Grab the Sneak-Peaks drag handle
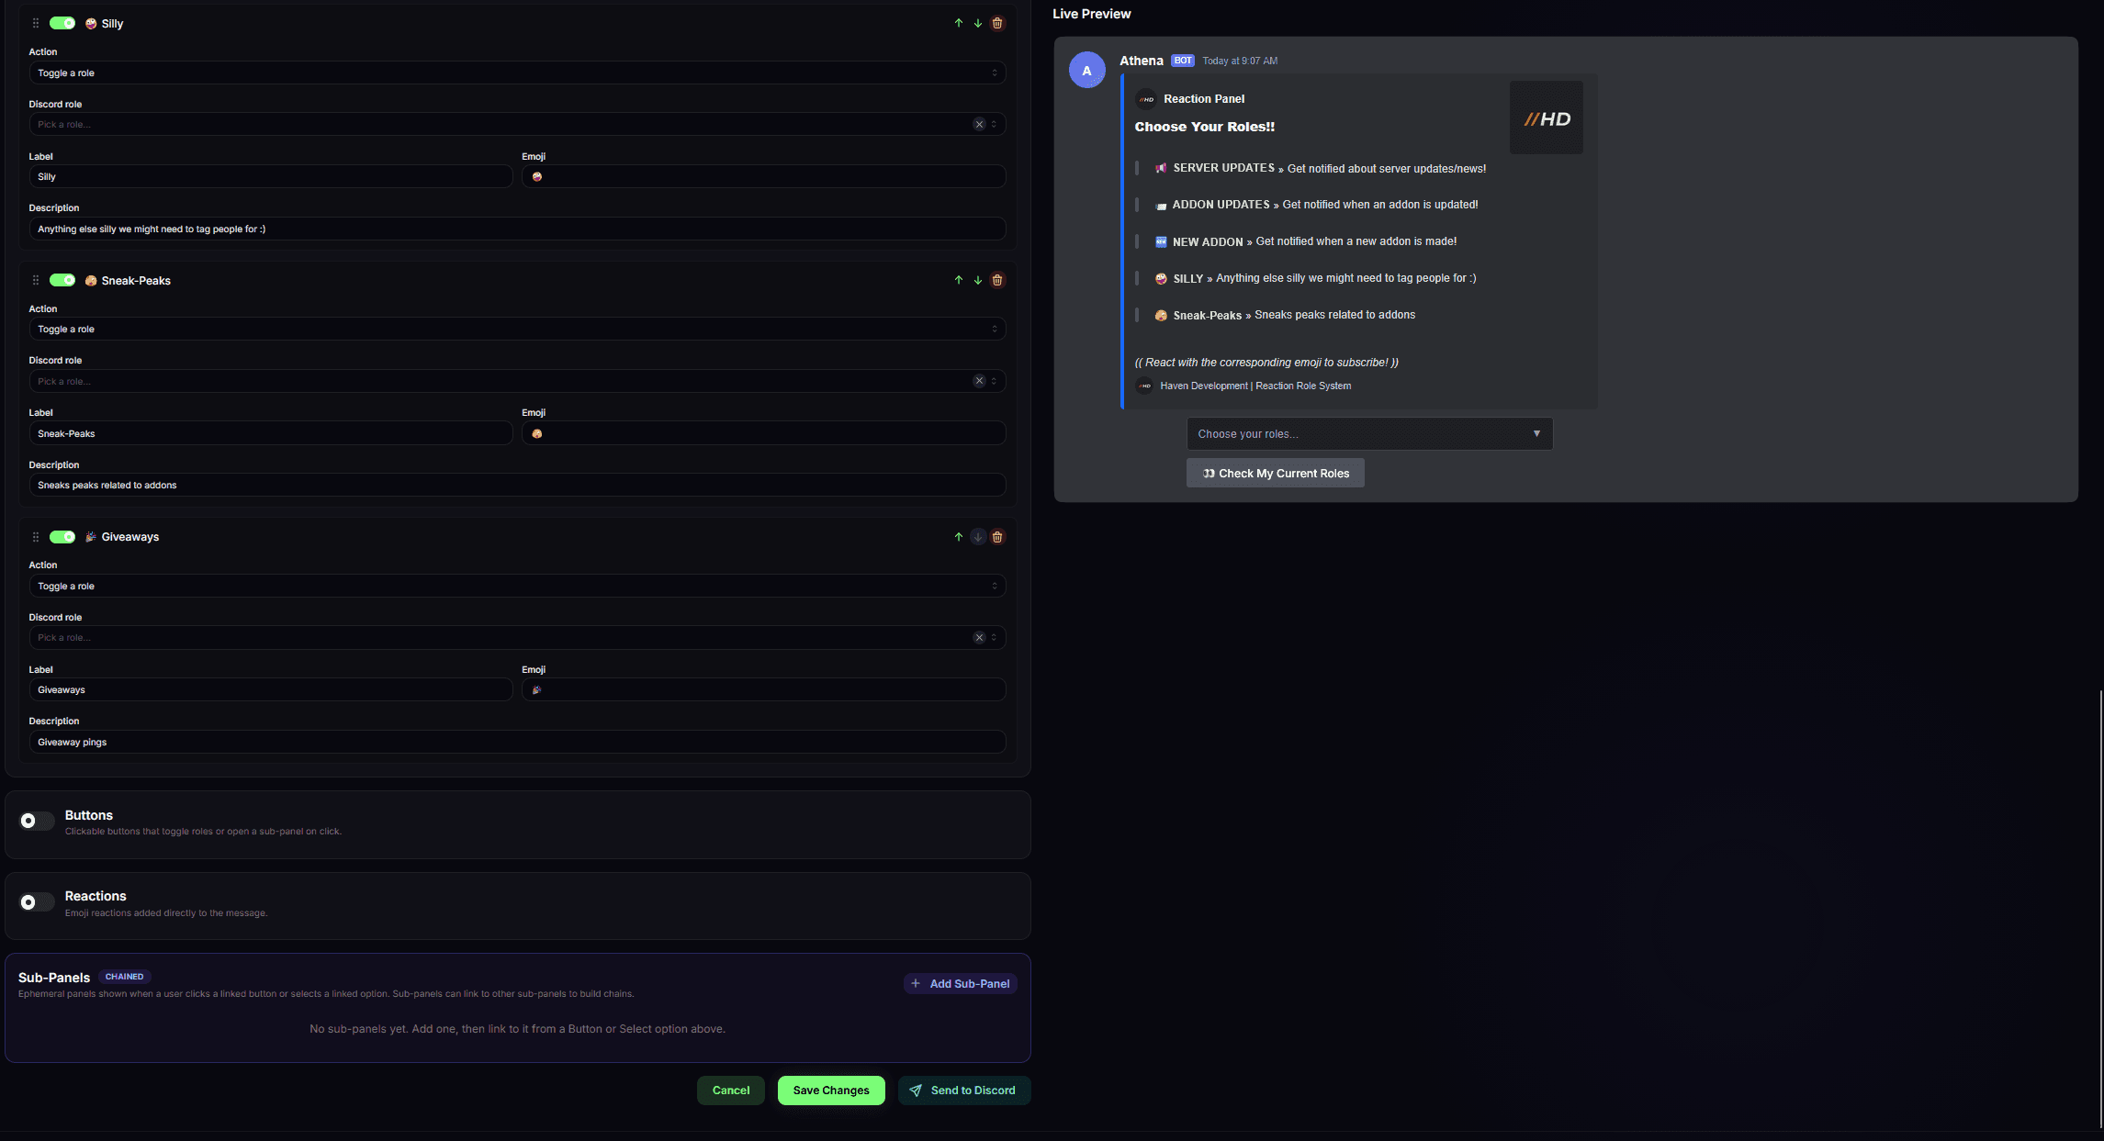The height and width of the screenshot is (1141, 2104). tap(36, 280)
